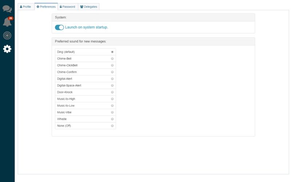This screenshot has width=291, height=182.
Task: Click the Chime-Bell label text
Action: (64, 59)
